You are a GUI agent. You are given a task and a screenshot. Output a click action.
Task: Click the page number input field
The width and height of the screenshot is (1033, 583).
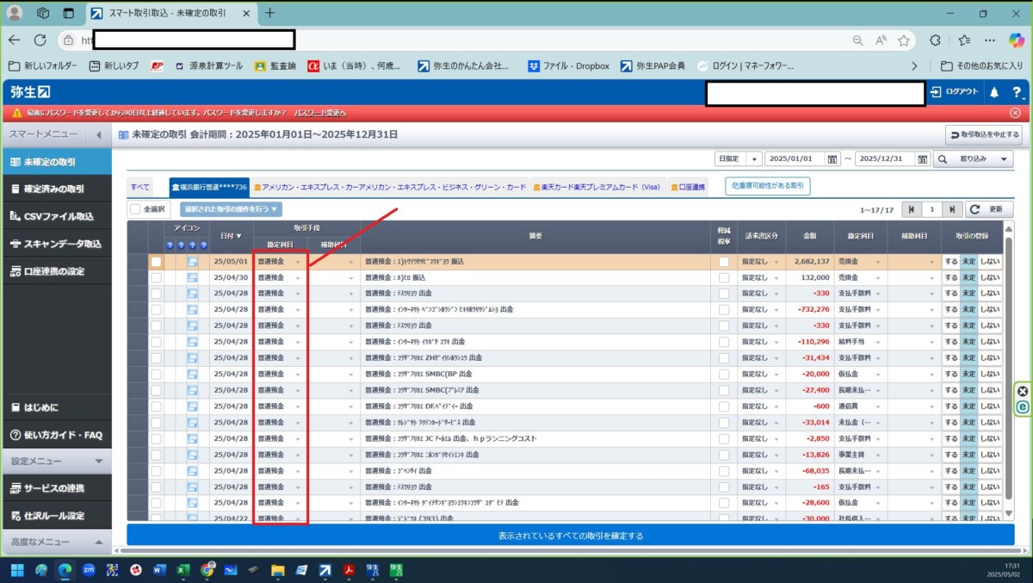[x=931, y=209]
